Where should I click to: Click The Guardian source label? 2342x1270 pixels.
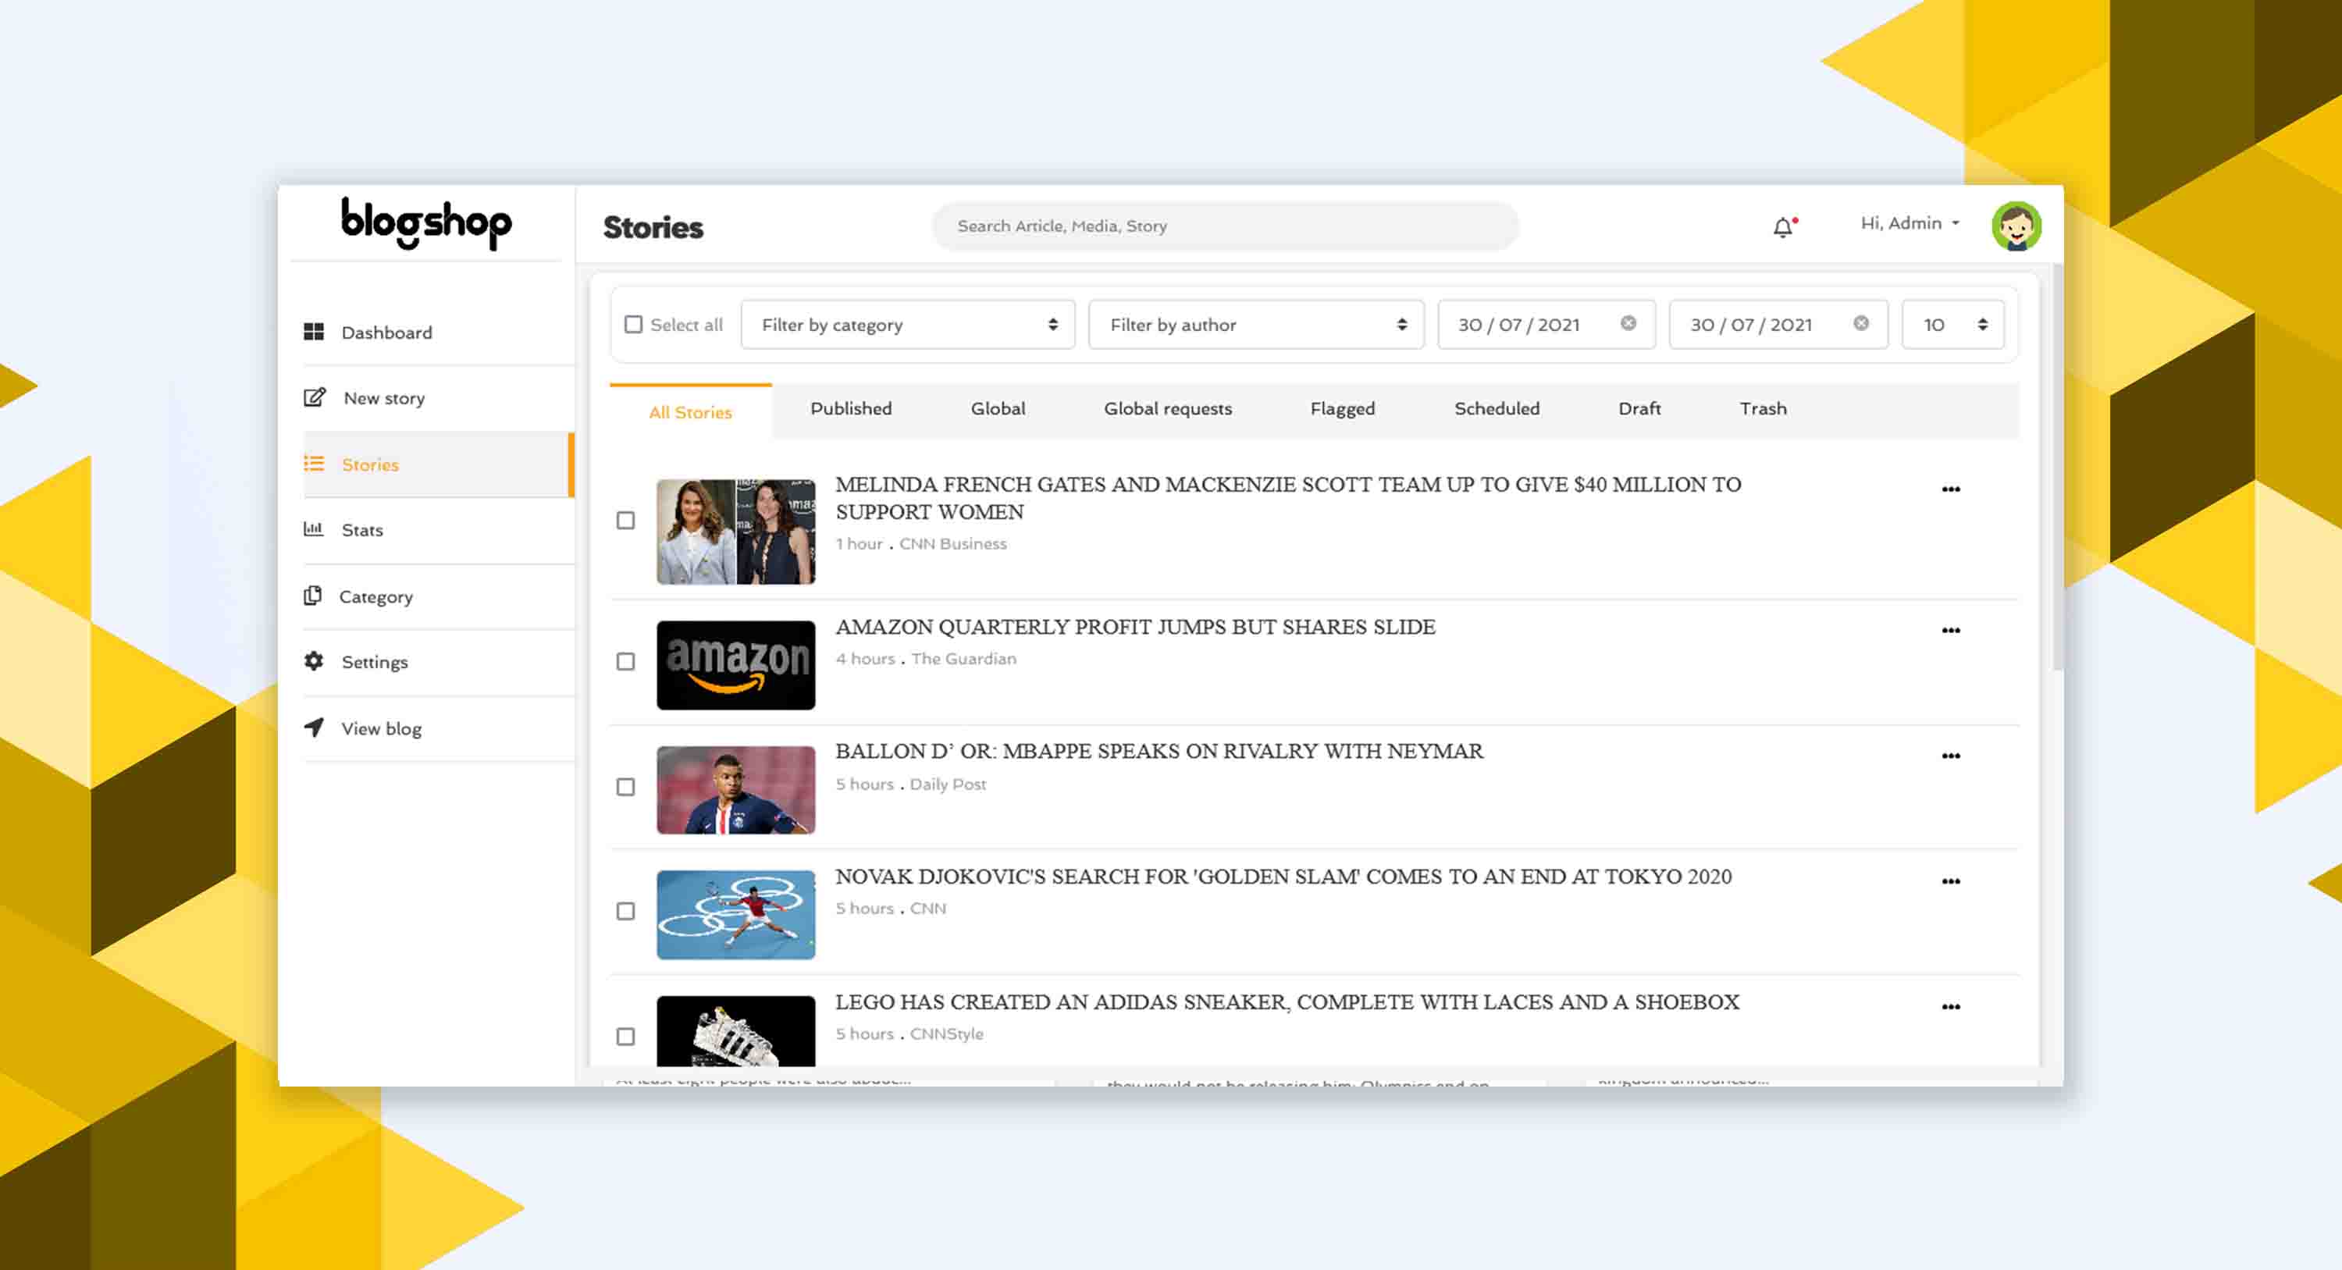[x=963, y=658]
